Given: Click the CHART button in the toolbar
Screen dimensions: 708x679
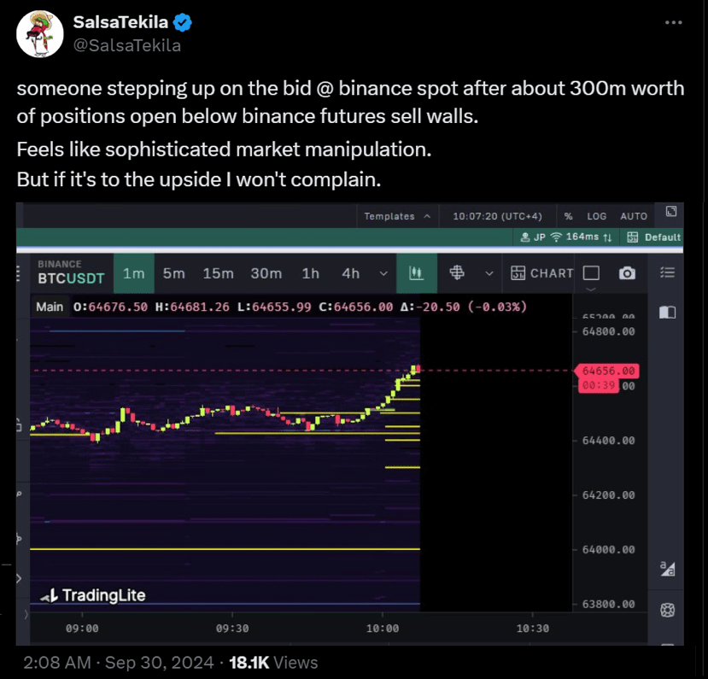Looking at the screenshot, I should click(x=542, y=273).
